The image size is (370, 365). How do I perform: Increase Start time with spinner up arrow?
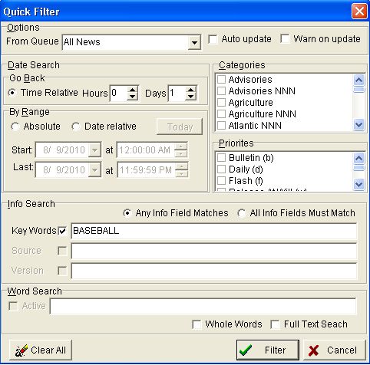click(181, 146)
